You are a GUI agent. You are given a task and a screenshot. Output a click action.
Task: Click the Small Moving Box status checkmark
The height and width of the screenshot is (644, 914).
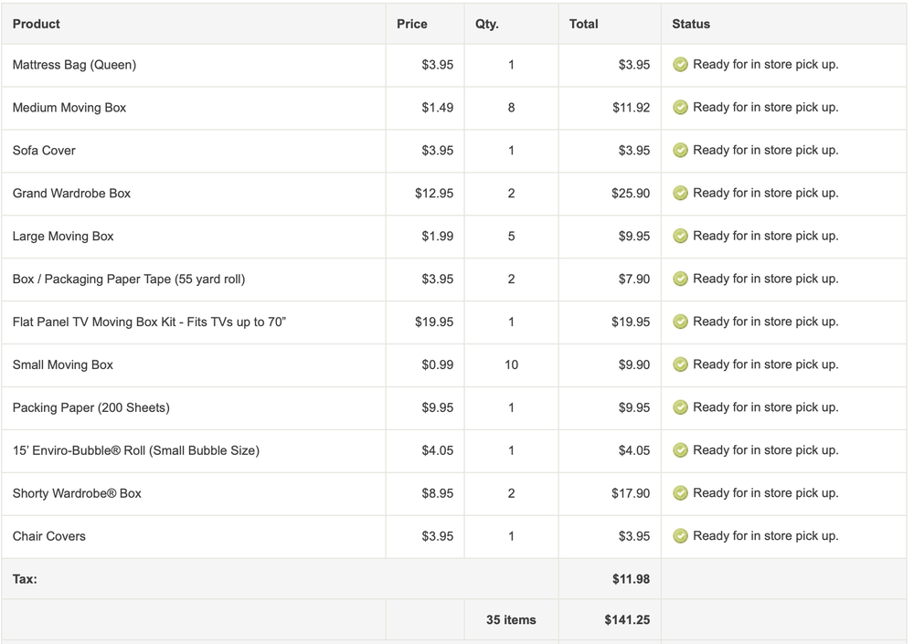coord(680,365)
